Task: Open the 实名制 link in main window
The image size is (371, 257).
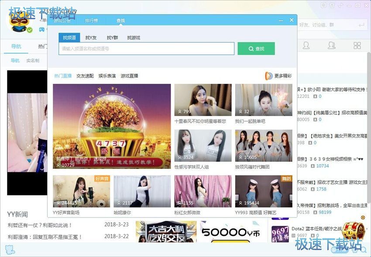Action: [33, 61]
